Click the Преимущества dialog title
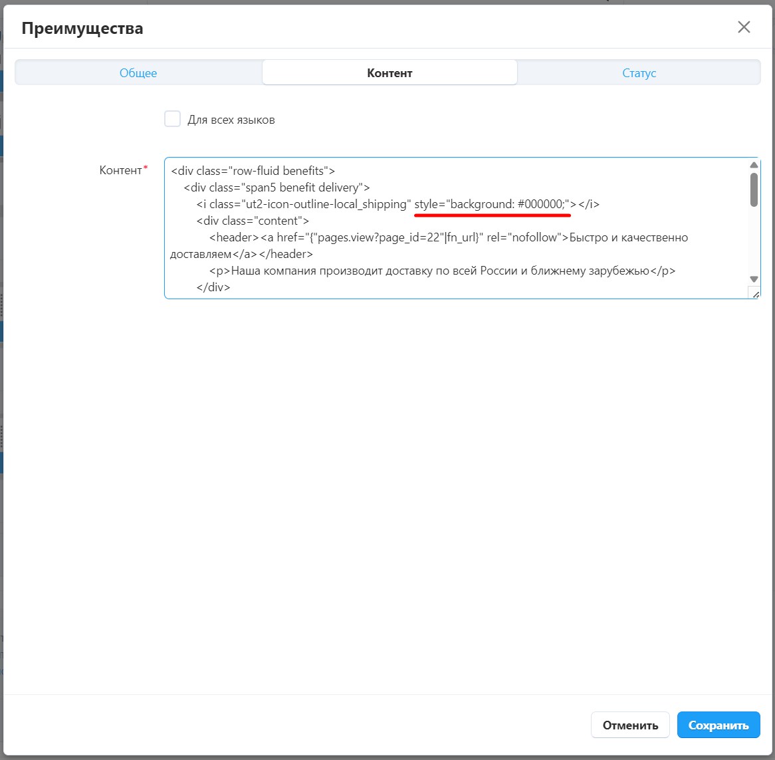775x760 pixels. coord(82,29)
